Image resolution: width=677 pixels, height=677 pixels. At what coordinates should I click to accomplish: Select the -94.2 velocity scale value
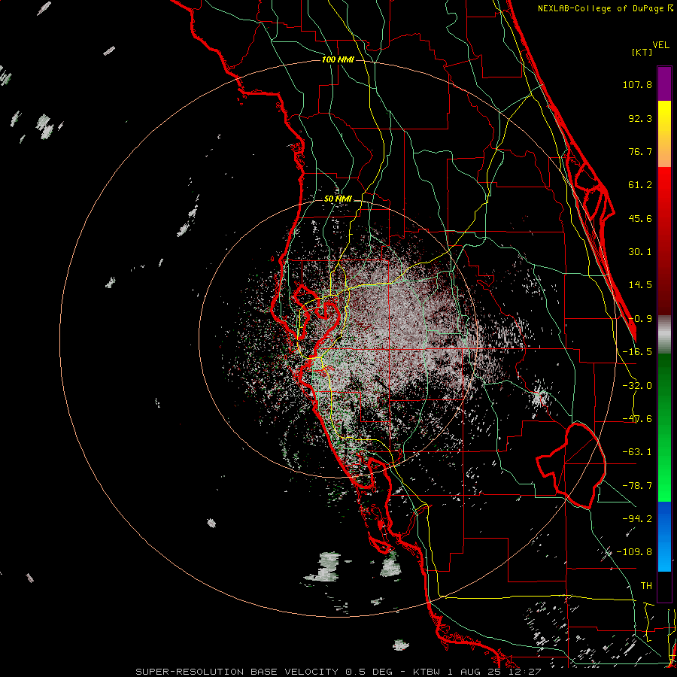click(637, 518)
